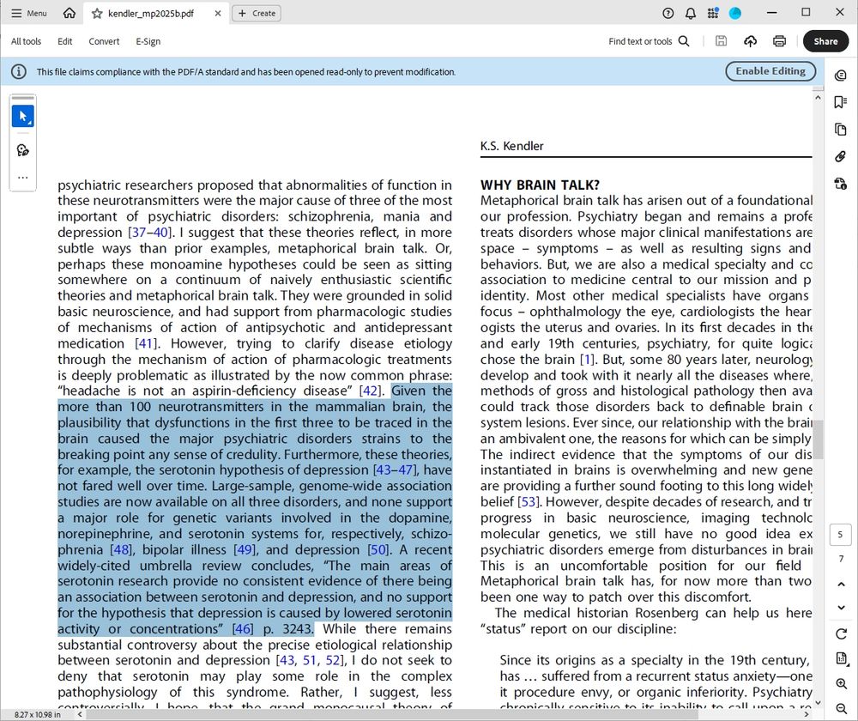Open the All tools panel
The height and width of the screenshot is (721, 858).
coord(27,41)
